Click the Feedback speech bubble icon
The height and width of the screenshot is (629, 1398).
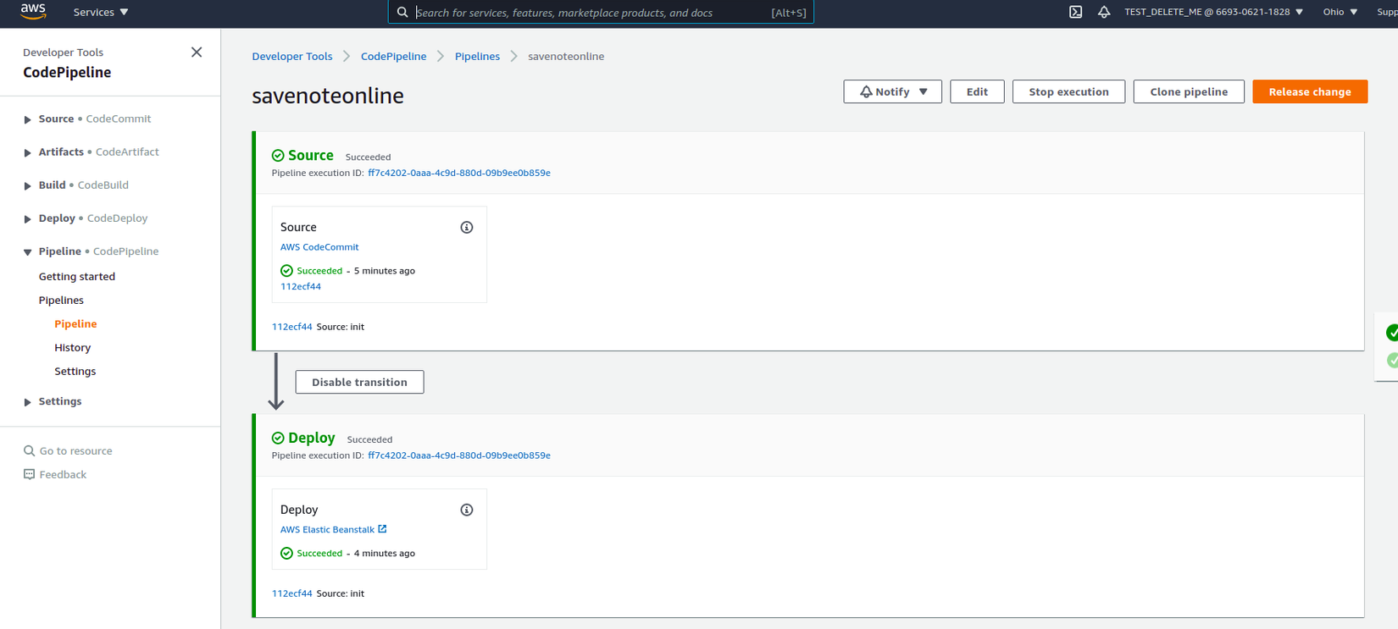click(x=29, y=475)
